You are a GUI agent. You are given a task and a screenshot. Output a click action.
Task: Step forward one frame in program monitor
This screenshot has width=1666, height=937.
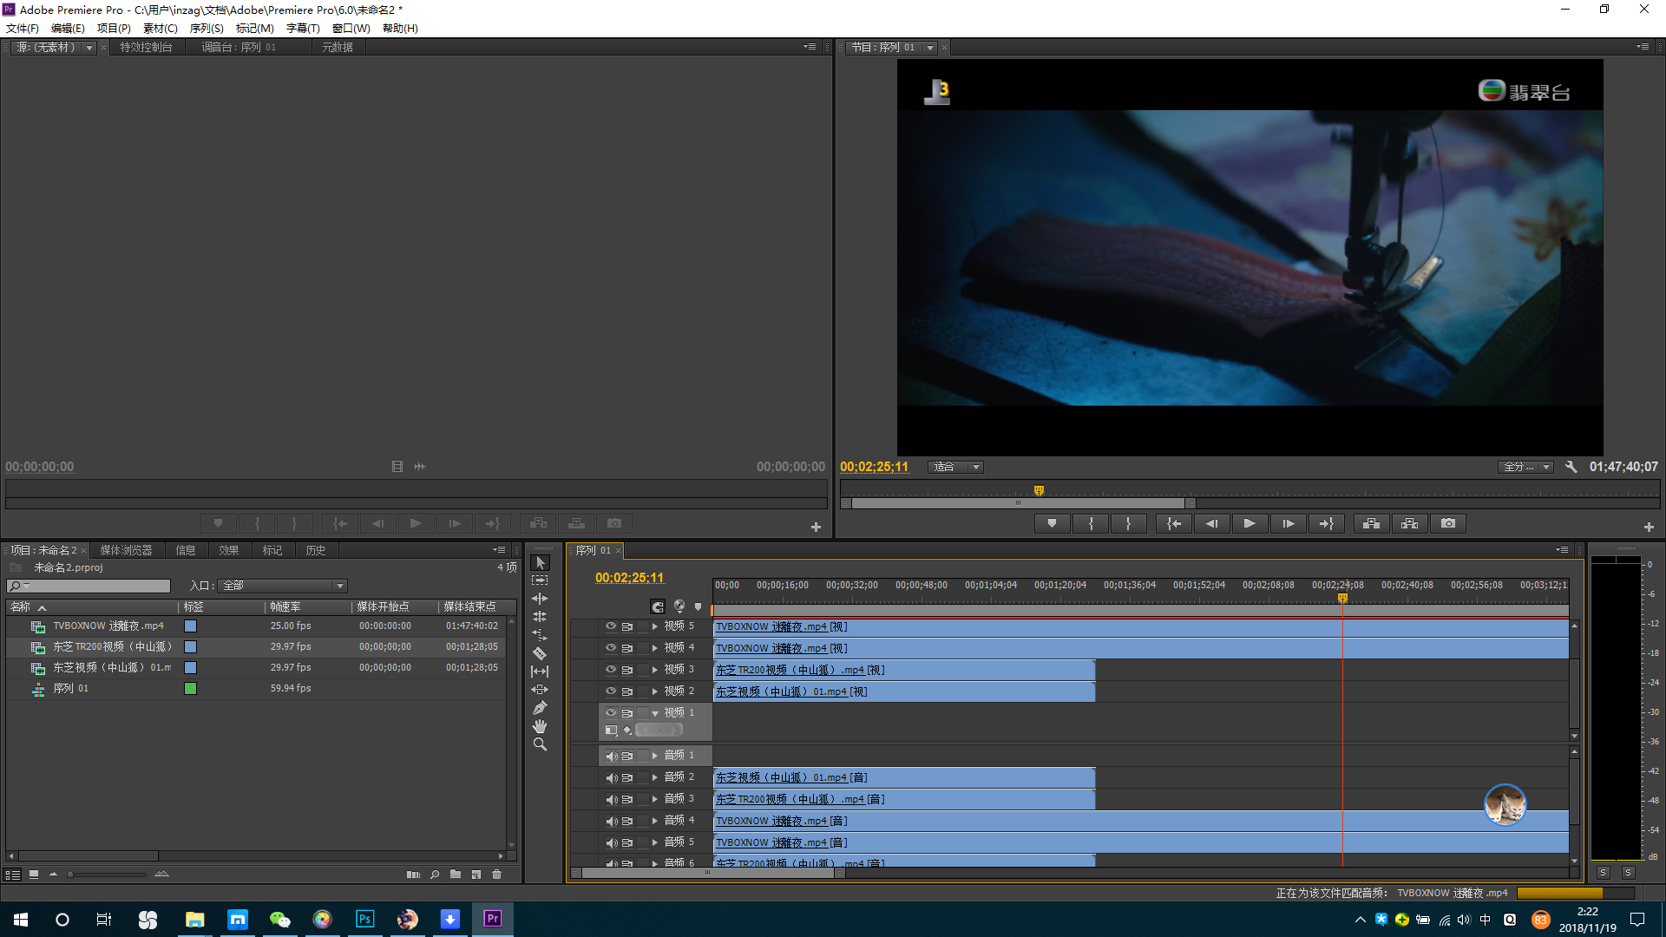(x=1288, y=523)
